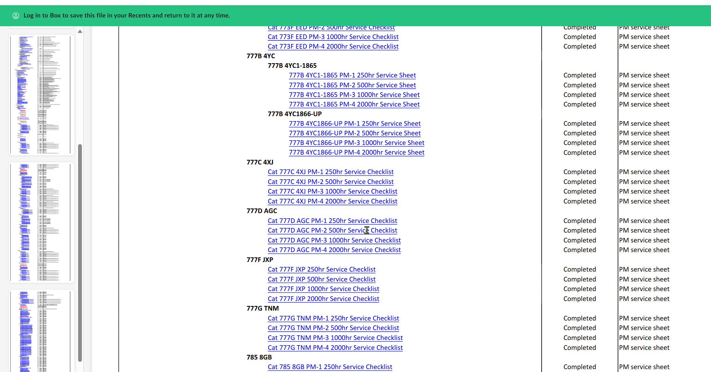Screen dimensions: 711x372
Task: Open the first page thumbnail in the sidebar
Action: 42,95
